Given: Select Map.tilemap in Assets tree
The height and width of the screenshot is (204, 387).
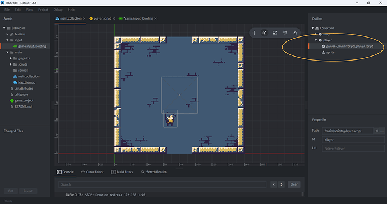Looking at the screenshot, I should 26,82.
